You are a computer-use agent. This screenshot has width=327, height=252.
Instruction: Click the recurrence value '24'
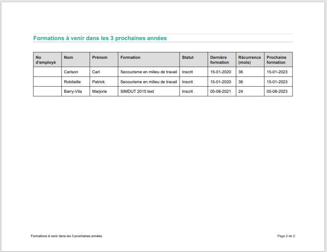(250, 91)
